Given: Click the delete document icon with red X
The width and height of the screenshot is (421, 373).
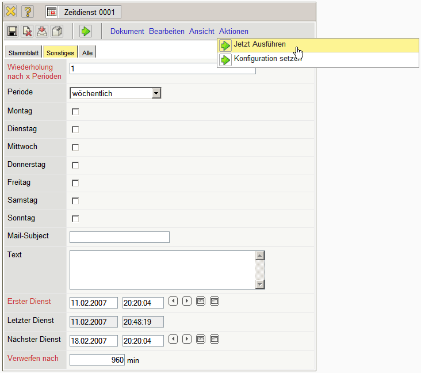Looking at the screenshot, I should tap(26, 32).
